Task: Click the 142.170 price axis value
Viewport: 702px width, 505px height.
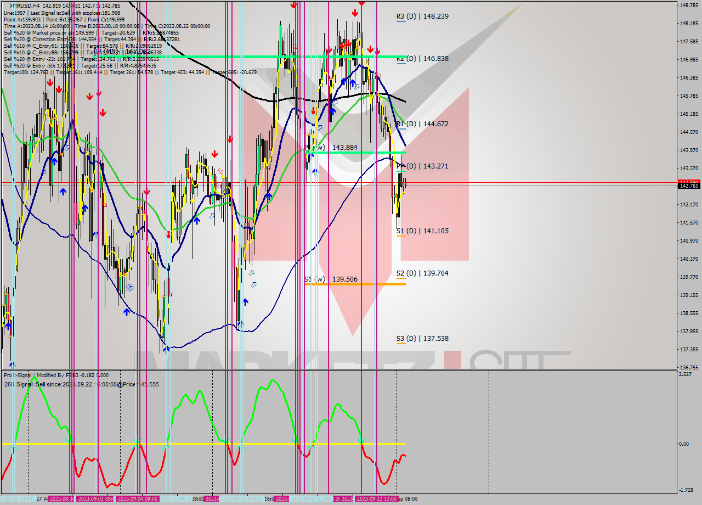Action: click(689, 205)
